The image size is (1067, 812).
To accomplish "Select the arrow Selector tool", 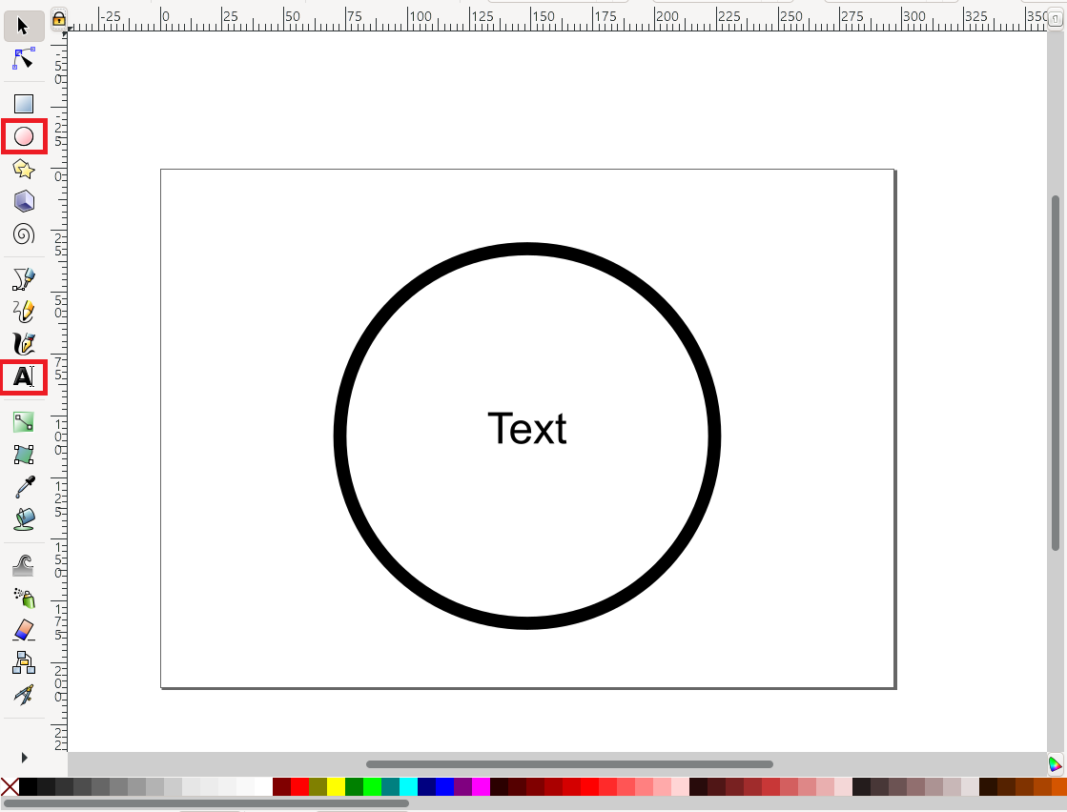I will point(23,27).
